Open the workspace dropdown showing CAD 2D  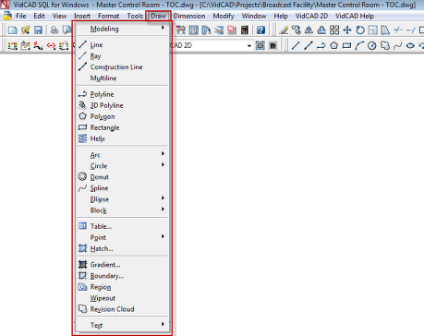pyautogui.click(x=248, y=45)
